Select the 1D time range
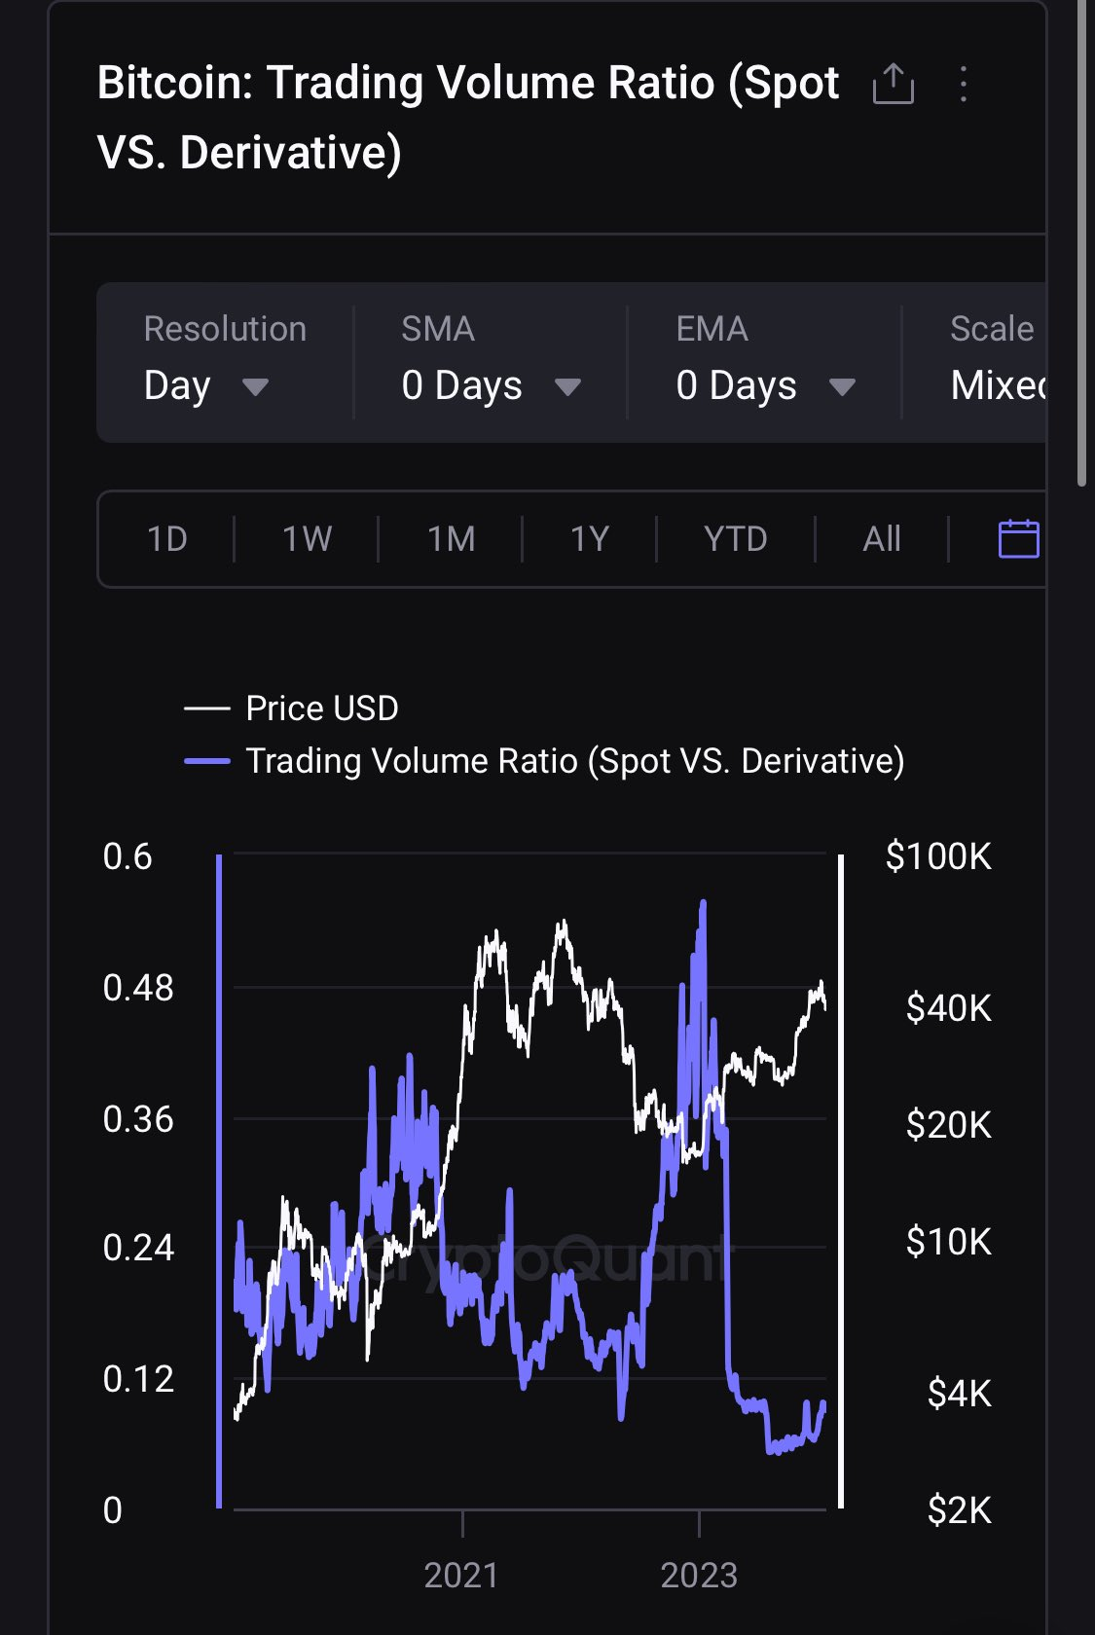 click(166, 538)
